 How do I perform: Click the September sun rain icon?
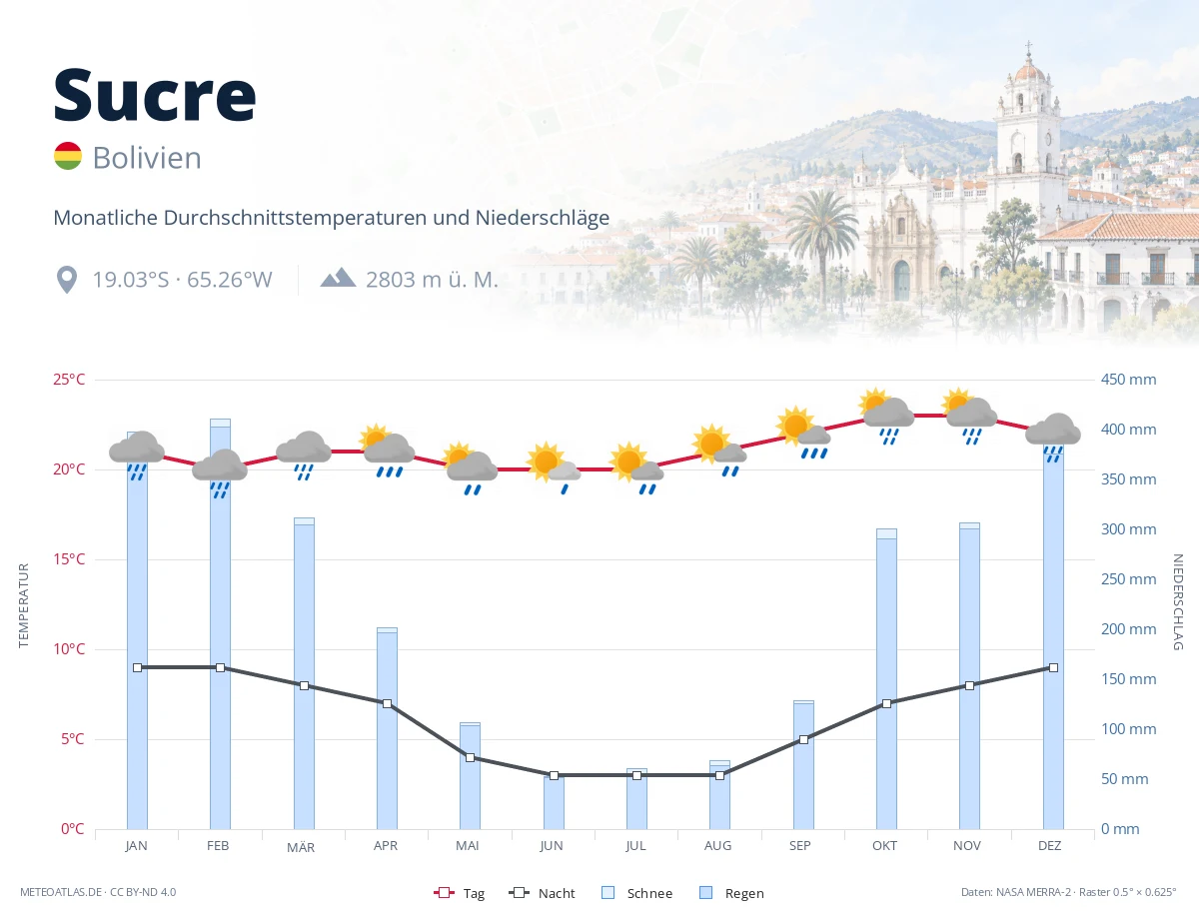(x=802, y=433)
